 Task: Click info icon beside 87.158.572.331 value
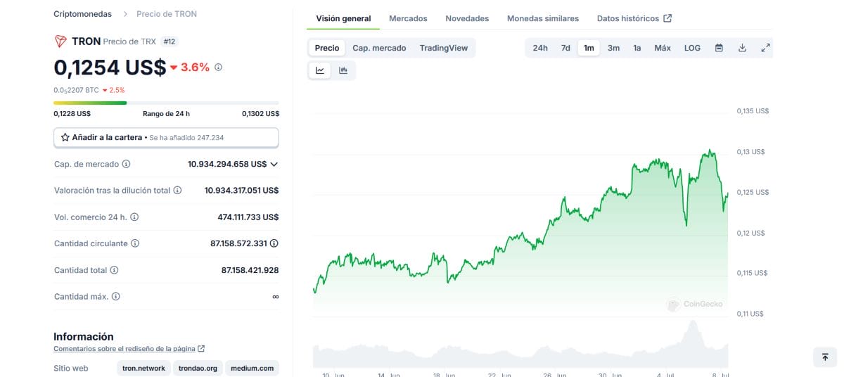[x=274, y=243]
